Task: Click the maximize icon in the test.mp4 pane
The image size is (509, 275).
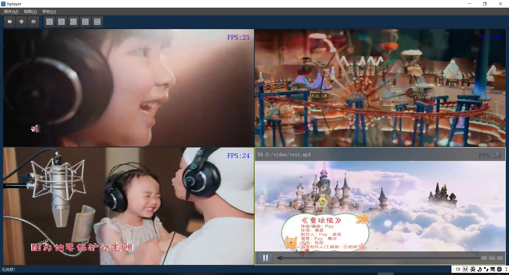Action: click(492, 154)
